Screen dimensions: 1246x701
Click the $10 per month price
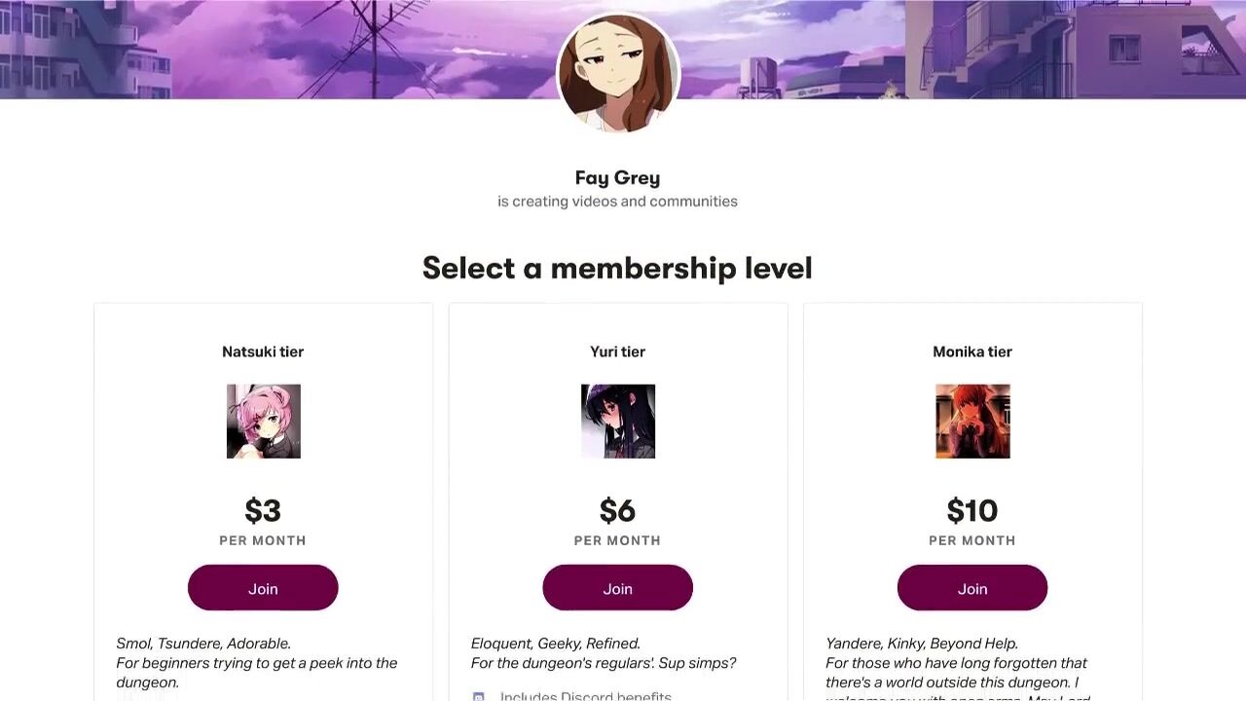coord(971,511)
